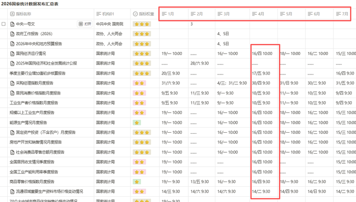356x202 pixels.
Task: Click the green one-star tag for 能源生产情况月度报告
Action: (x=137, y=123)
